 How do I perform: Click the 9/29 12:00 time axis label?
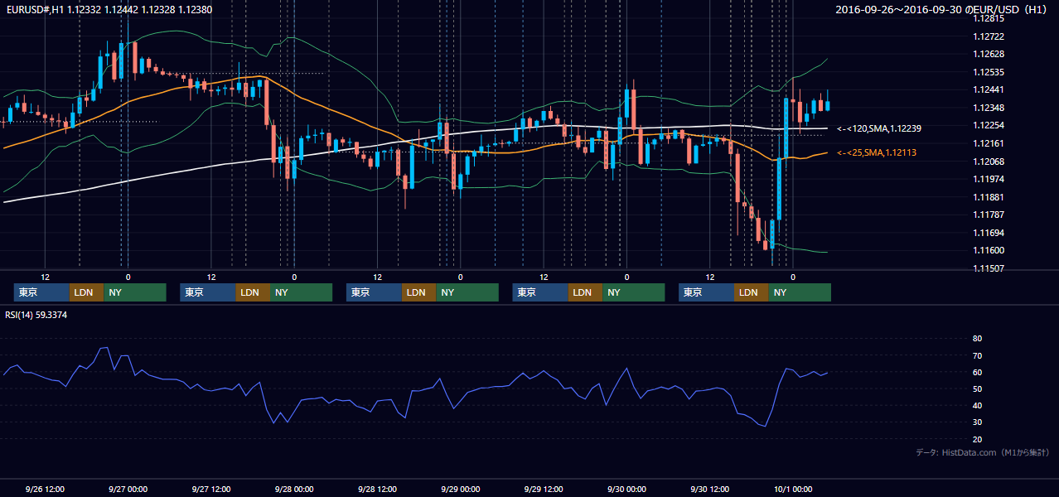tap(544, 490)
